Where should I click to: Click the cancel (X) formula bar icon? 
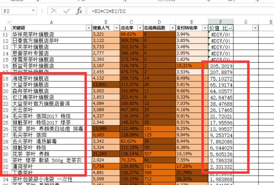[x=54, y=11]
